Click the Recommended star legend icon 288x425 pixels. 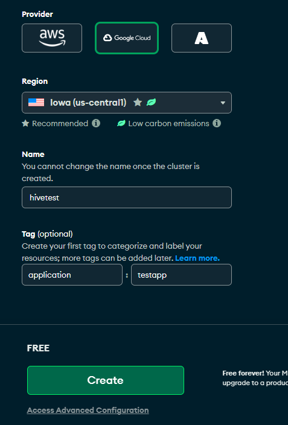(x=25, y=124)
